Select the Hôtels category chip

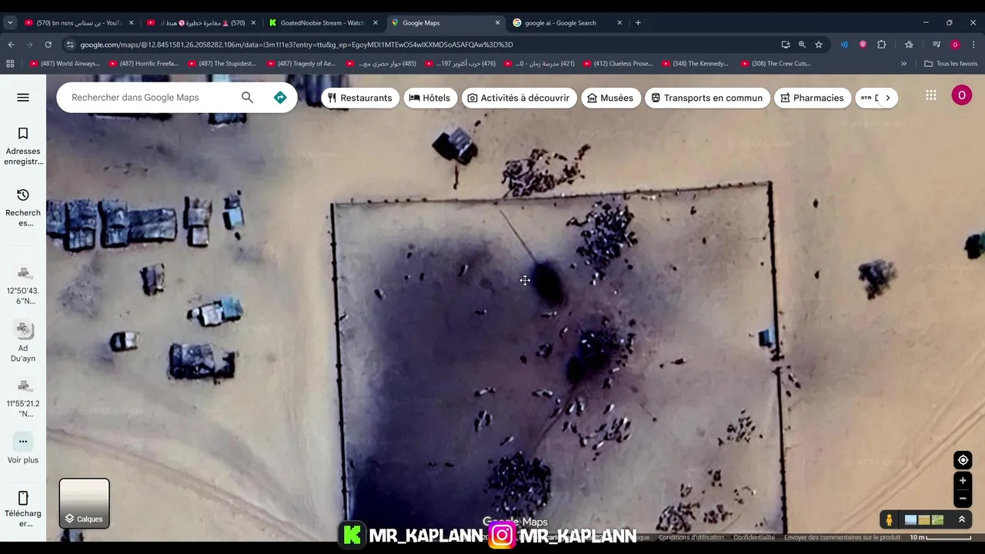click(430, 98)
